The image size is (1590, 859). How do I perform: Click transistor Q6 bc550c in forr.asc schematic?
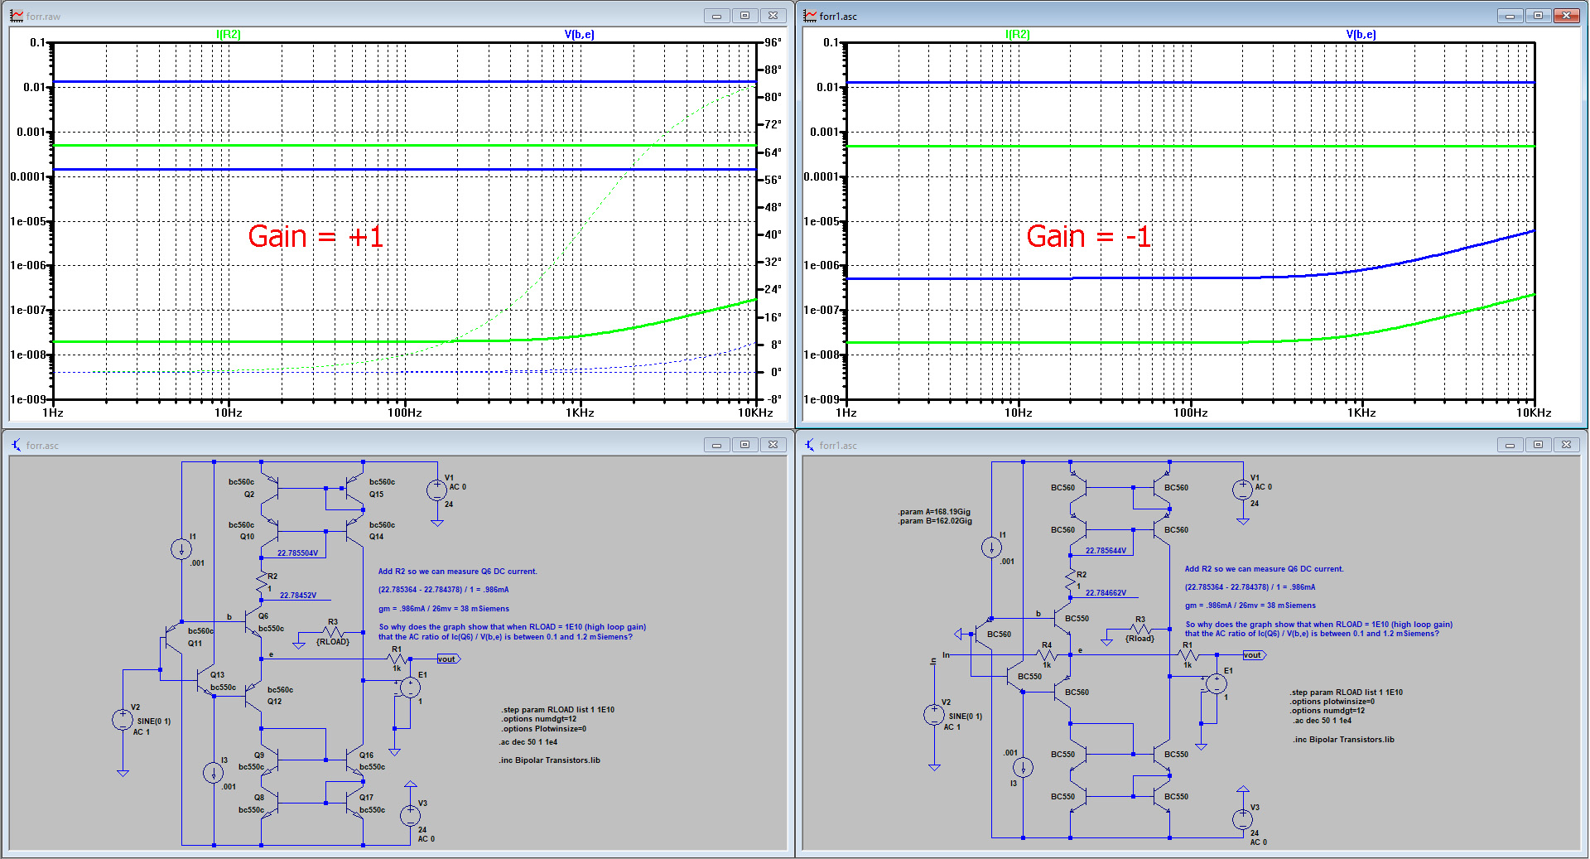pos(253,621)
